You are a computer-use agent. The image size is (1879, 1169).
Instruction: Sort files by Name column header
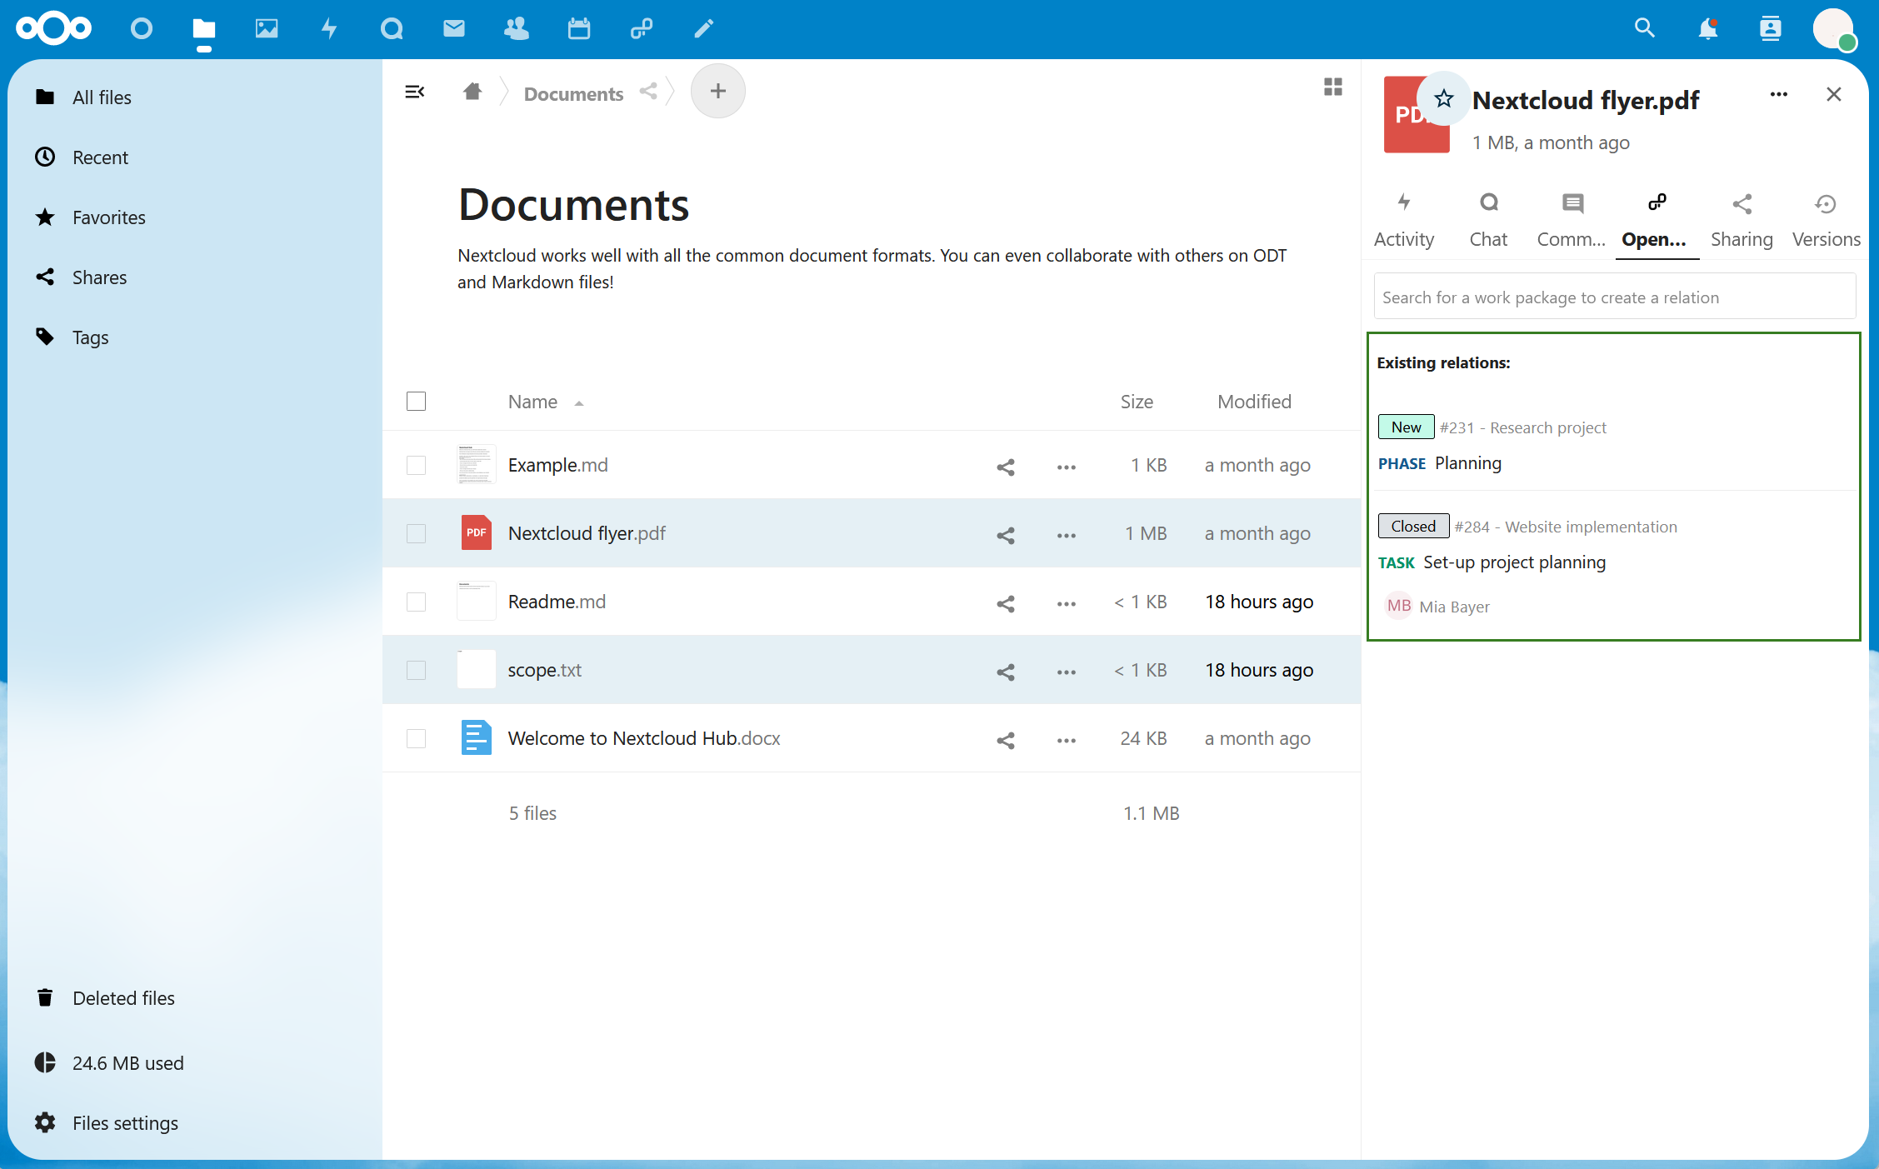[x=533, y=402]
